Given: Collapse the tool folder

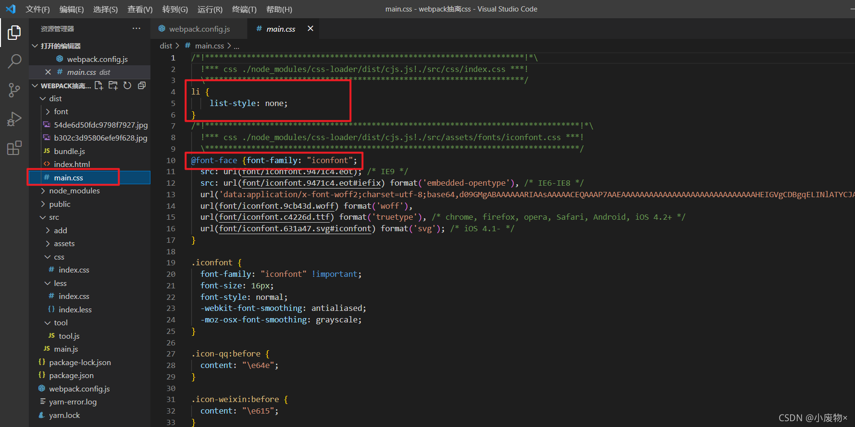Looking at the screenshot, I should 89,322.
